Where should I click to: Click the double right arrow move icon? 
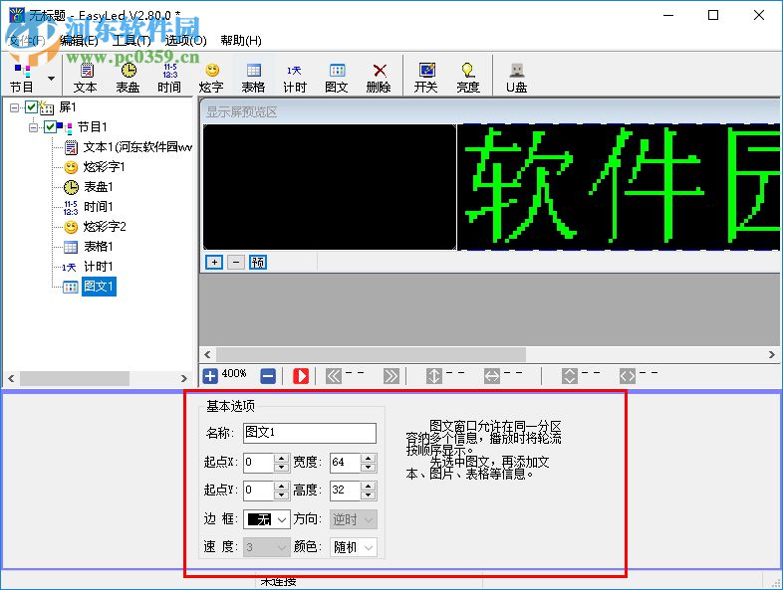click(x=391, y=375)
